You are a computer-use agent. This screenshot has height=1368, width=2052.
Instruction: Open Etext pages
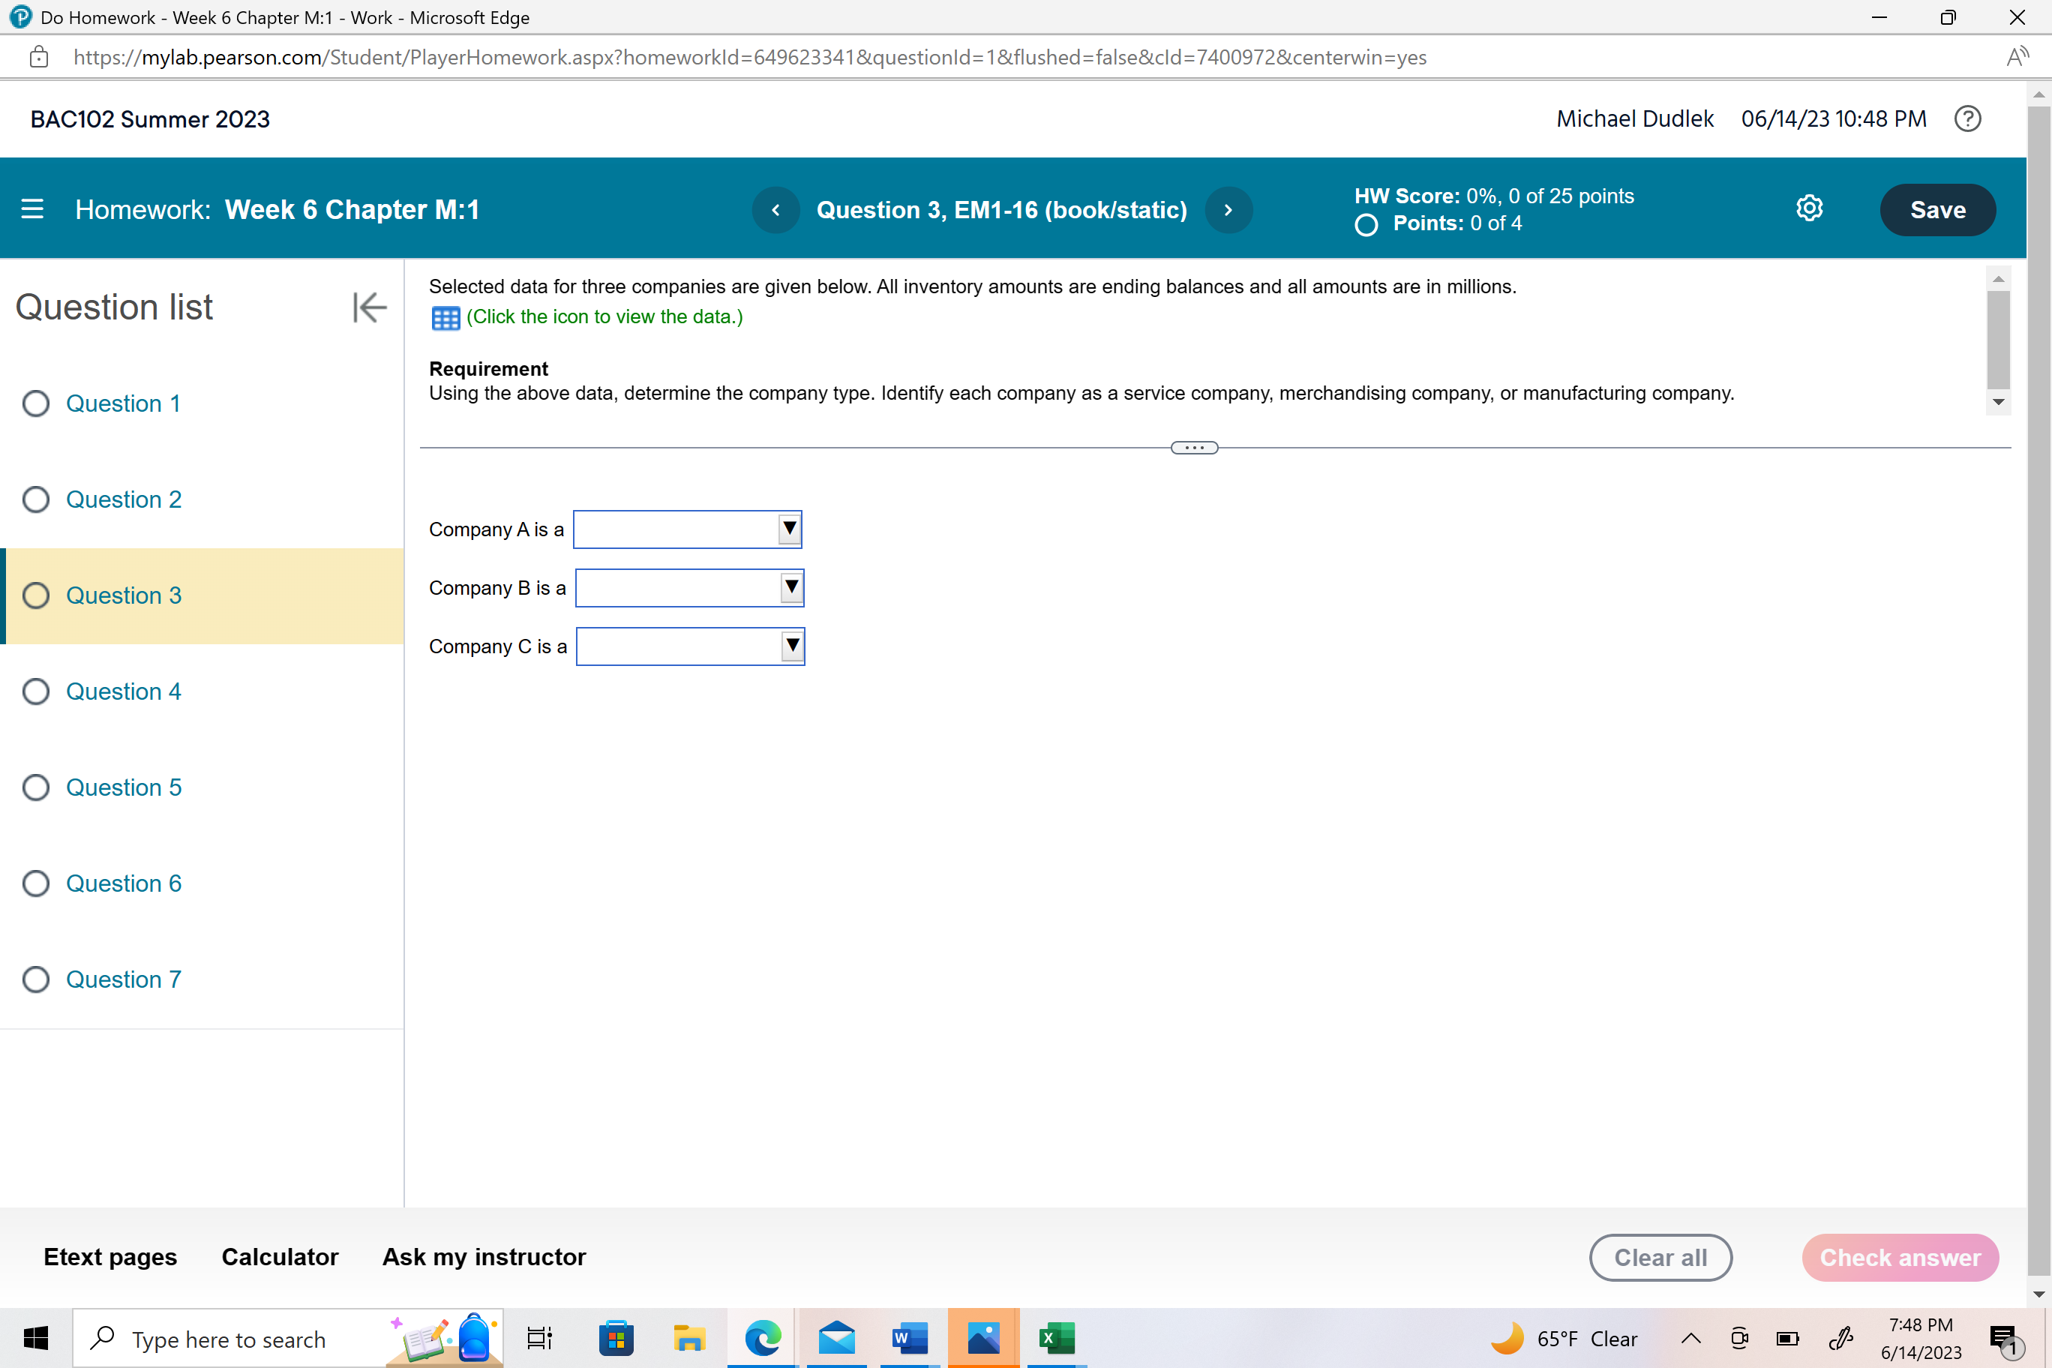(110, 1256)
